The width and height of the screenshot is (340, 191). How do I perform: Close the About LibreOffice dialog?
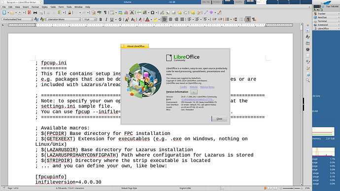219,119
